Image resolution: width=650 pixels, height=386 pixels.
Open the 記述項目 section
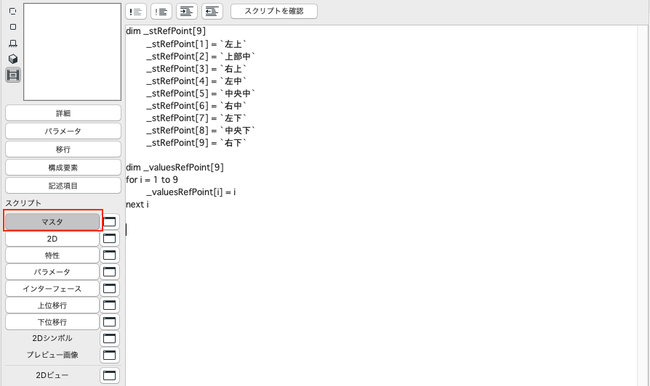tap(63, 186)
